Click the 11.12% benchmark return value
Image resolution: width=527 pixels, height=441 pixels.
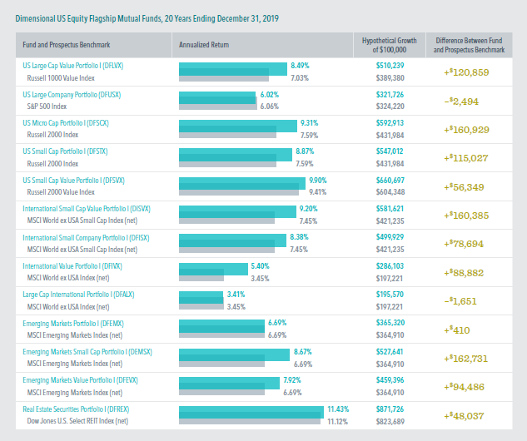pos(338,422)
